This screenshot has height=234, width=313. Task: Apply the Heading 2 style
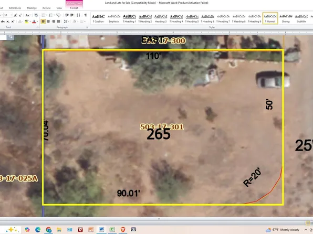coord(145,18)
